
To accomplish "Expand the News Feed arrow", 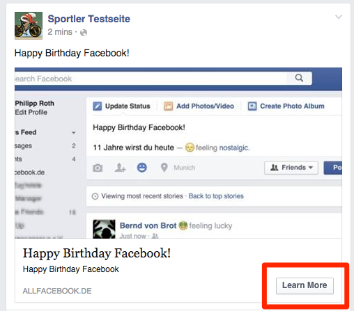I will 73,133.
